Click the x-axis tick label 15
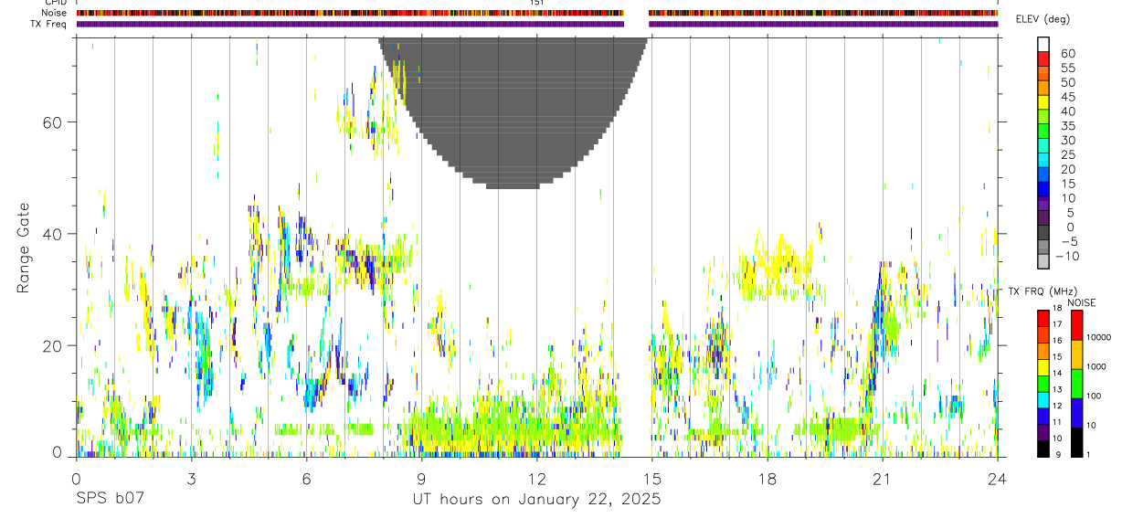This screenshot has height=518, width=1122. (652, 478)
